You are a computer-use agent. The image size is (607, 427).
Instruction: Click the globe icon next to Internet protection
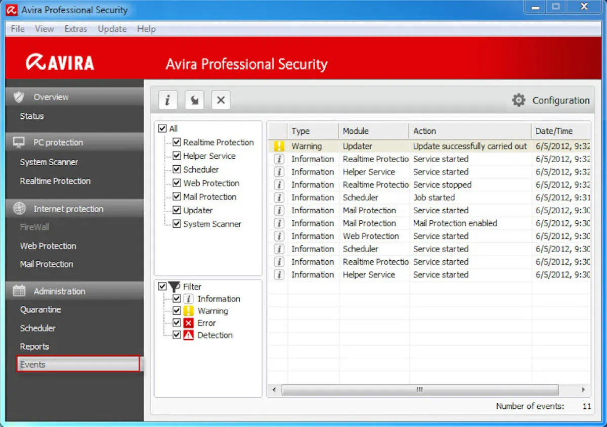pos(19,209)
